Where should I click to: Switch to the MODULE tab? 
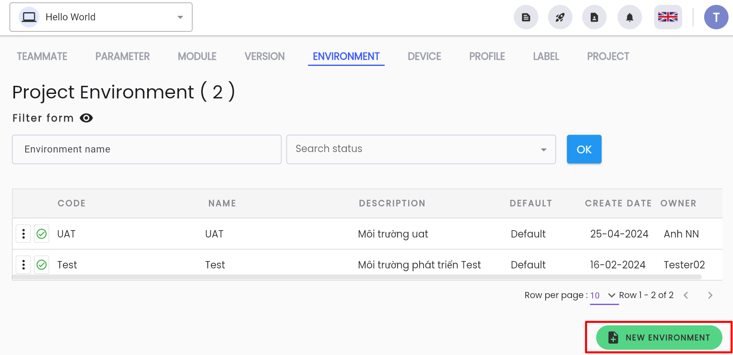(x=197, y=57)
